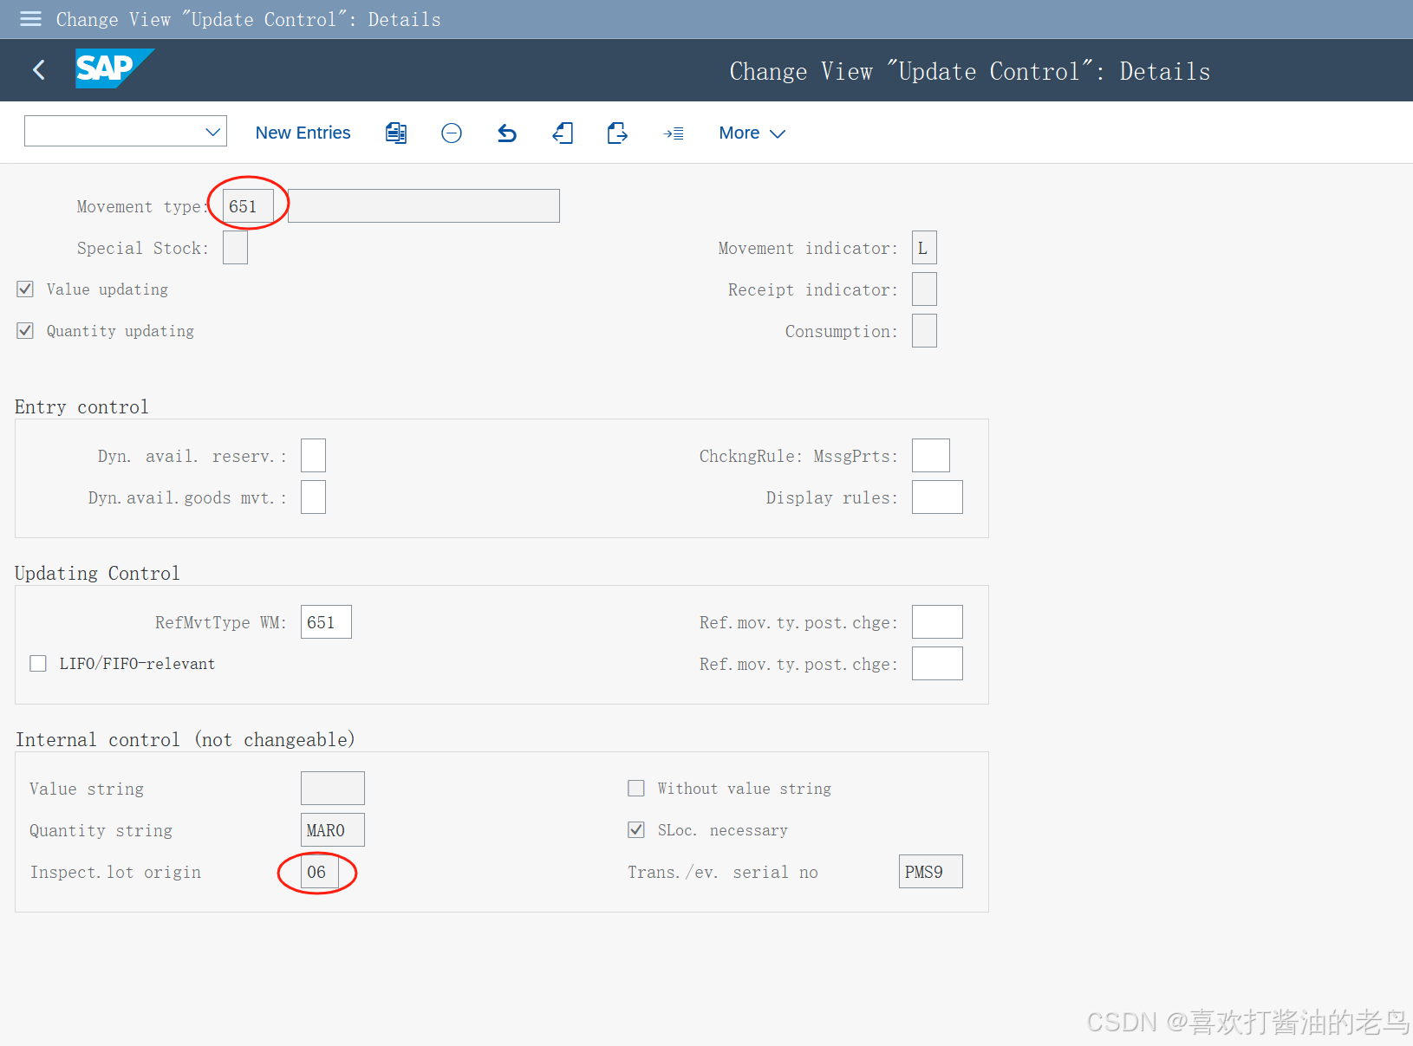1413x1046 pixels.
Task: Click the Exit document icon
Action: (x=563, y=133)
